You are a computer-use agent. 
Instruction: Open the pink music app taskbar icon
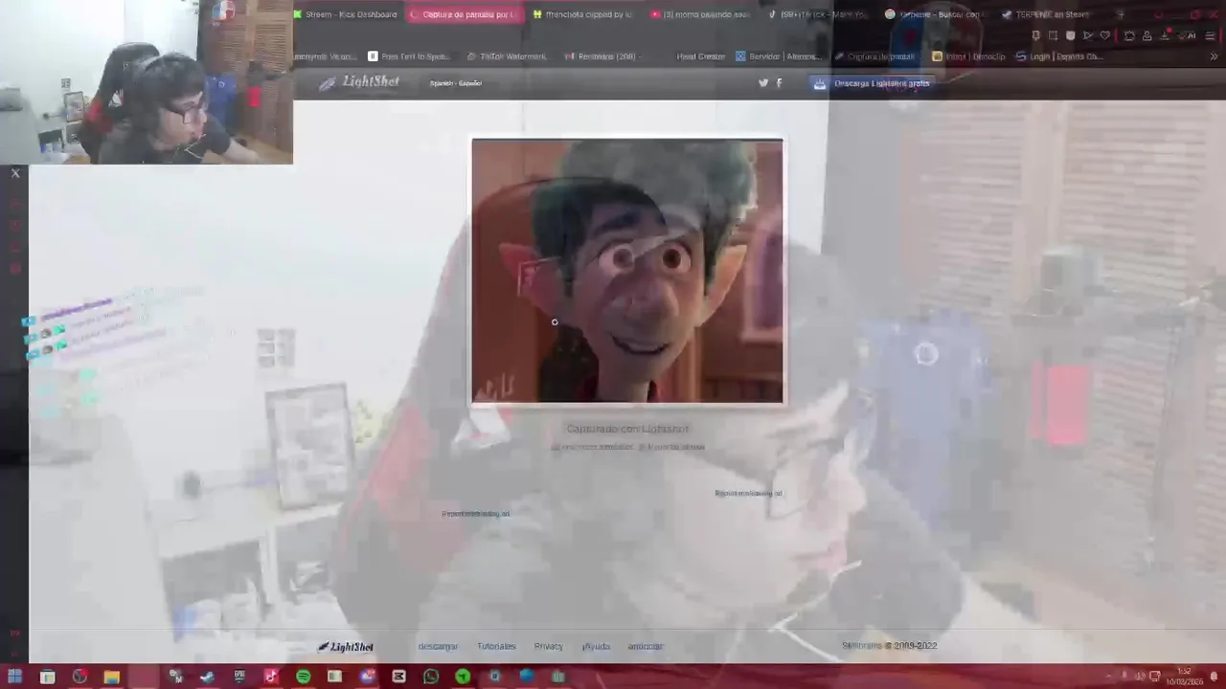click(271, 677)
